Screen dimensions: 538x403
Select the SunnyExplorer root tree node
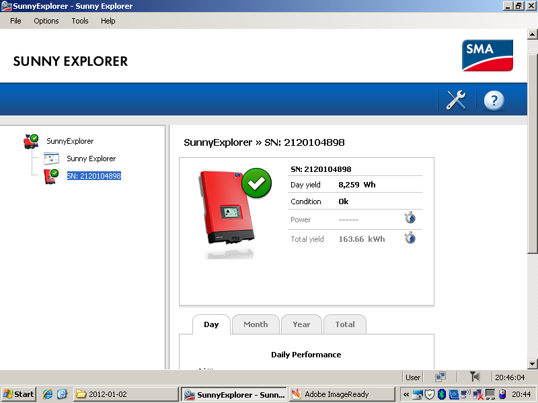click(70, 141)
